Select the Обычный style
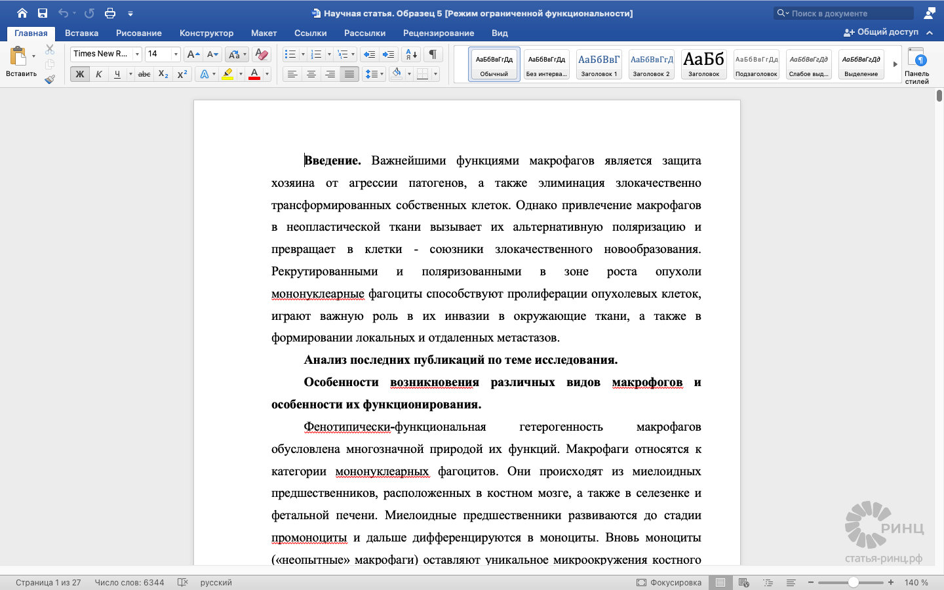The height and width of the screenshot is (590, 944). [x=494, y=64]
